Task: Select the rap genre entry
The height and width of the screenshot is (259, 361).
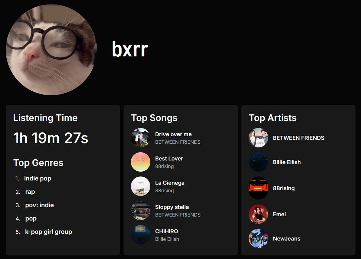Action: point(30,192)
